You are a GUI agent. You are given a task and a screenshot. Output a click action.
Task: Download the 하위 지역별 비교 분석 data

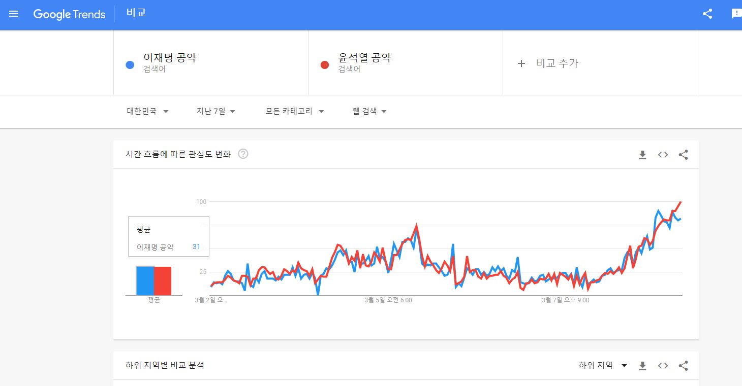(x=642, y=366)
